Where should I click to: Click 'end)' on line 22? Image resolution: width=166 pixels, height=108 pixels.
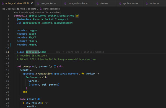click(x=26, y=92)
